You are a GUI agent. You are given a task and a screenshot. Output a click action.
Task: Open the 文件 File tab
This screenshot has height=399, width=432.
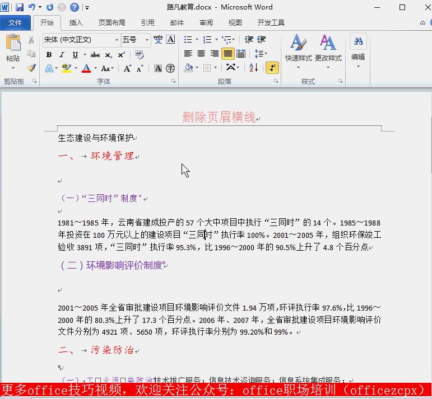[x=15, y=22]
